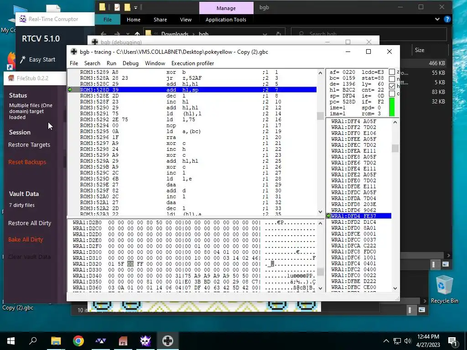
Task: Click Clear Vault Data
Action: (29, 257)
